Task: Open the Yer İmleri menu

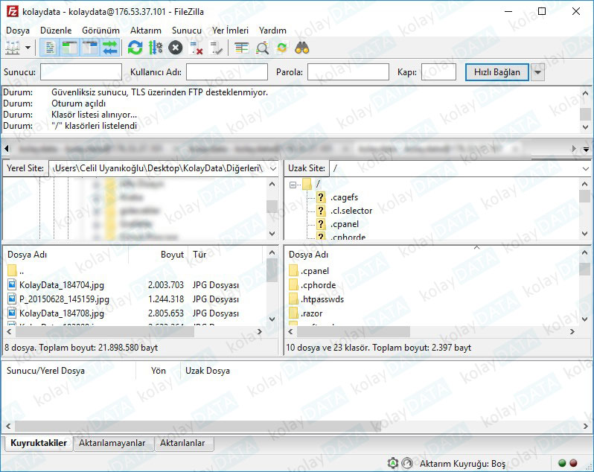Action: coord(230,31)
